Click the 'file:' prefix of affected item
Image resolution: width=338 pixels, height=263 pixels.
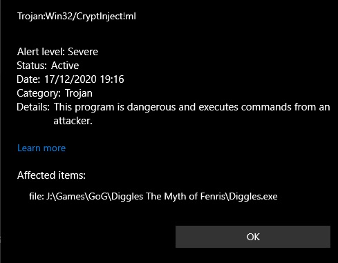coord(37,196)
